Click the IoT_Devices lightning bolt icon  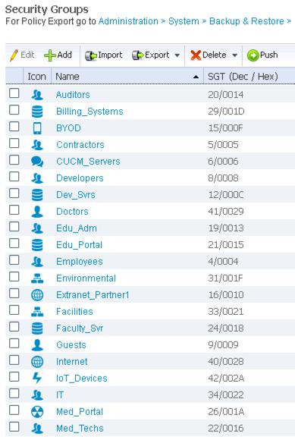point(37,378)
